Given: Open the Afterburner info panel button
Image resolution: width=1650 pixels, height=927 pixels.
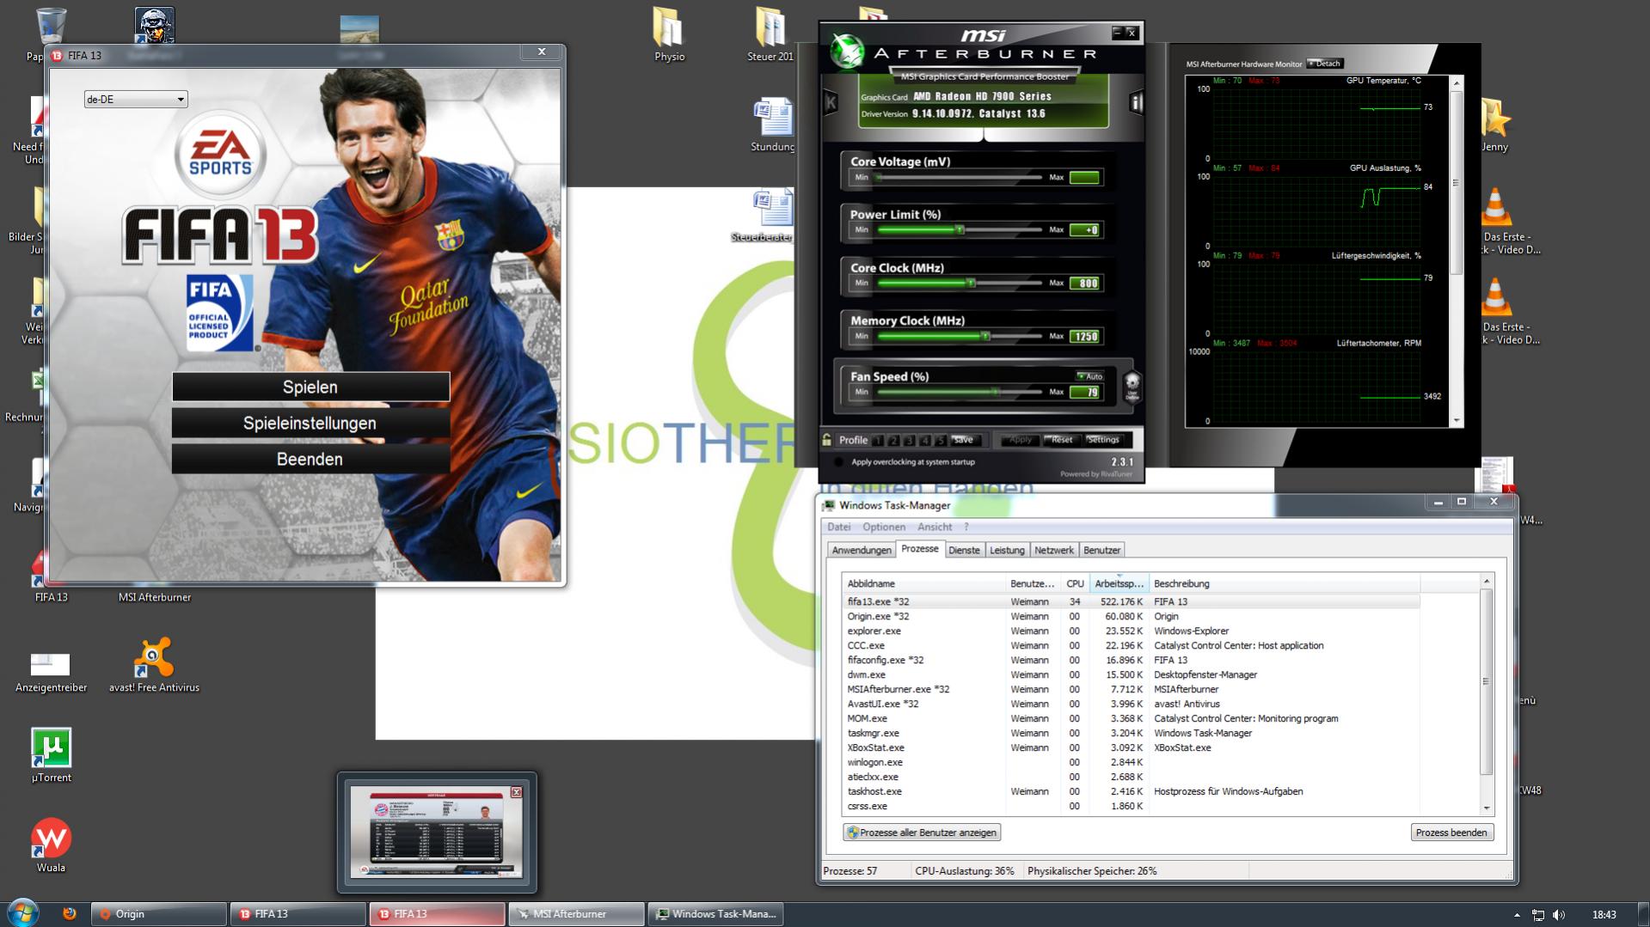Looking at the screenshot, I should tap(1136, 103).
